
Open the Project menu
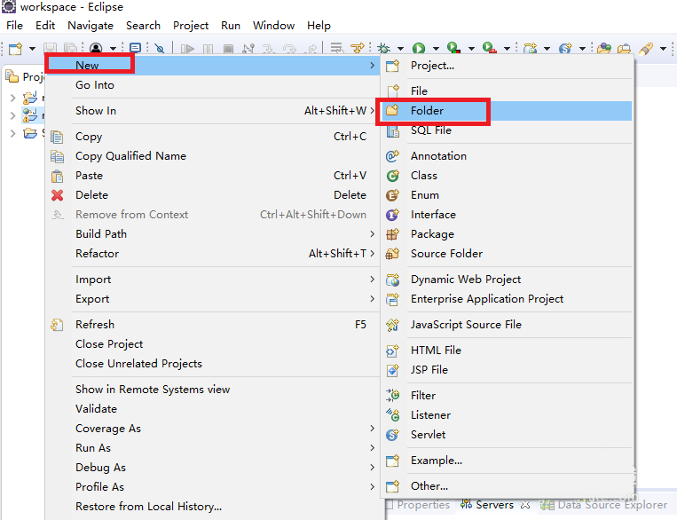click(x=191, y=26)
